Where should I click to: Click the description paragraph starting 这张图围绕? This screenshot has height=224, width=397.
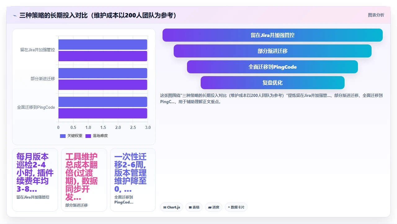pyautogui.click(x=271, y=98)
